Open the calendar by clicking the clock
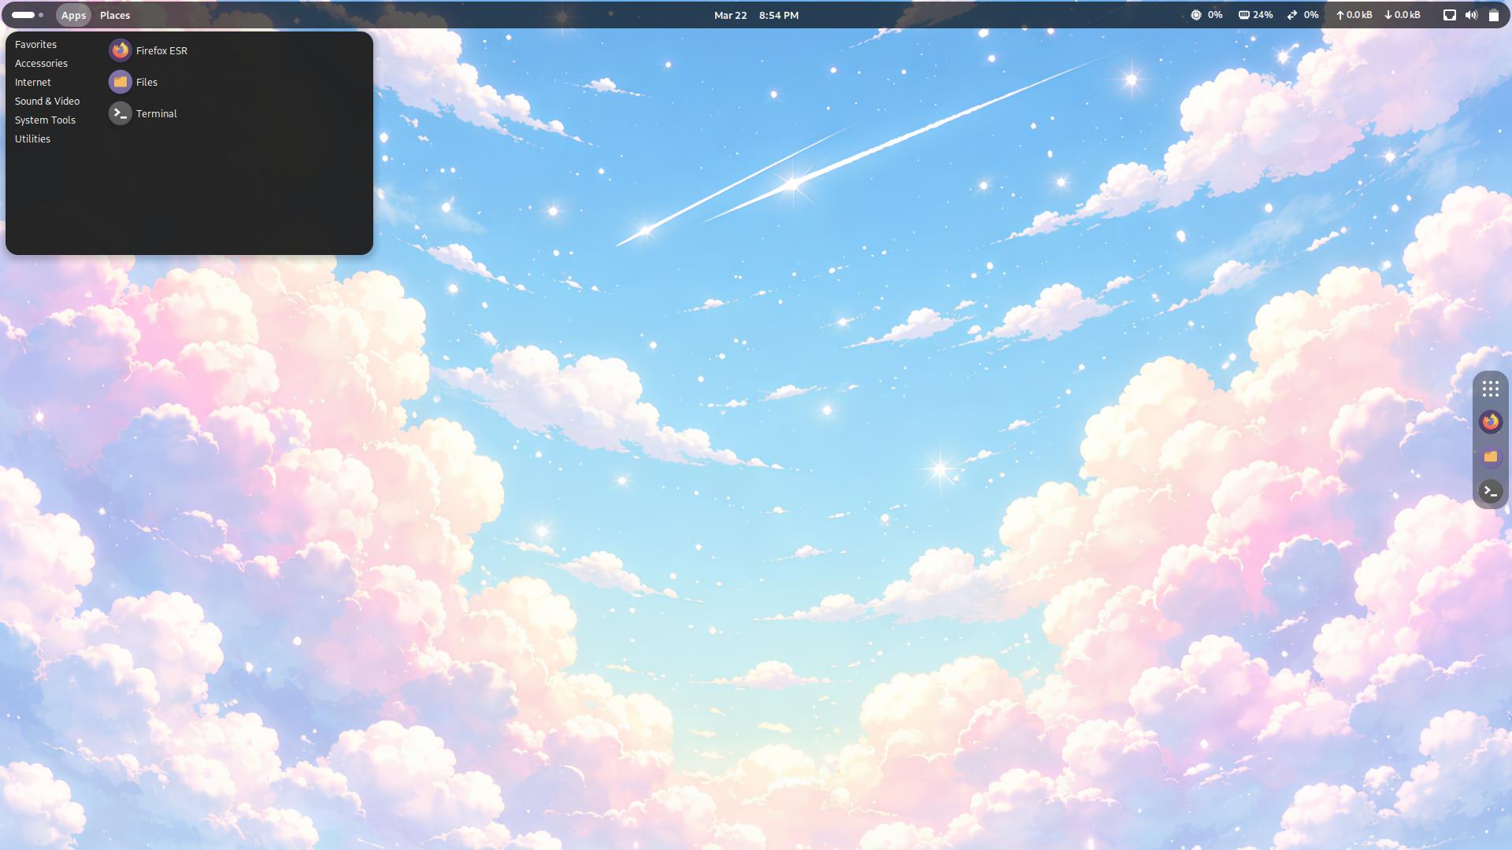Image resolution: width=1512 pixels, height=850 pixels. point(754,14)
